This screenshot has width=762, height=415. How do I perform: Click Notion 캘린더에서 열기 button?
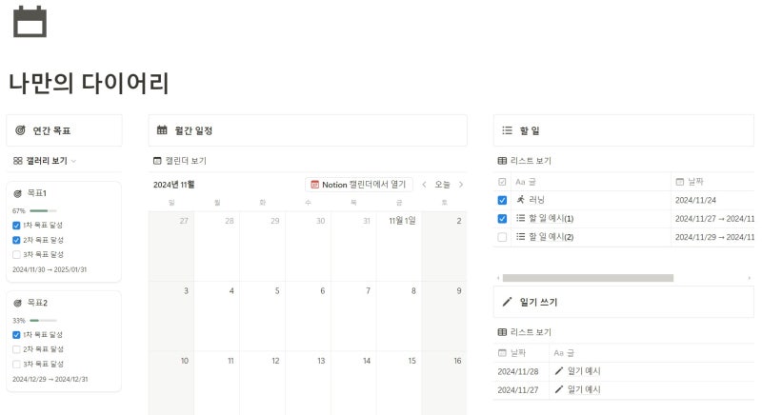click(x=359, y=185)
